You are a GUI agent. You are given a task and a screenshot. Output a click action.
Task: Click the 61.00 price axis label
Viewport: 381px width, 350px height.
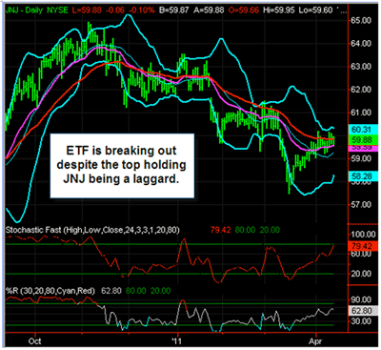pyautogui.click(x=361, y=113)
